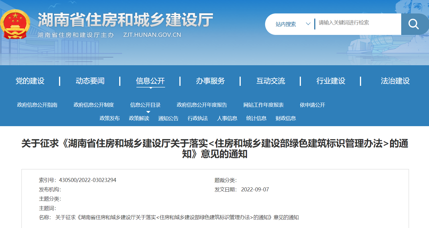Open 依申请公开 link
This screenshot has width=429, height=228.
[313, 105]
